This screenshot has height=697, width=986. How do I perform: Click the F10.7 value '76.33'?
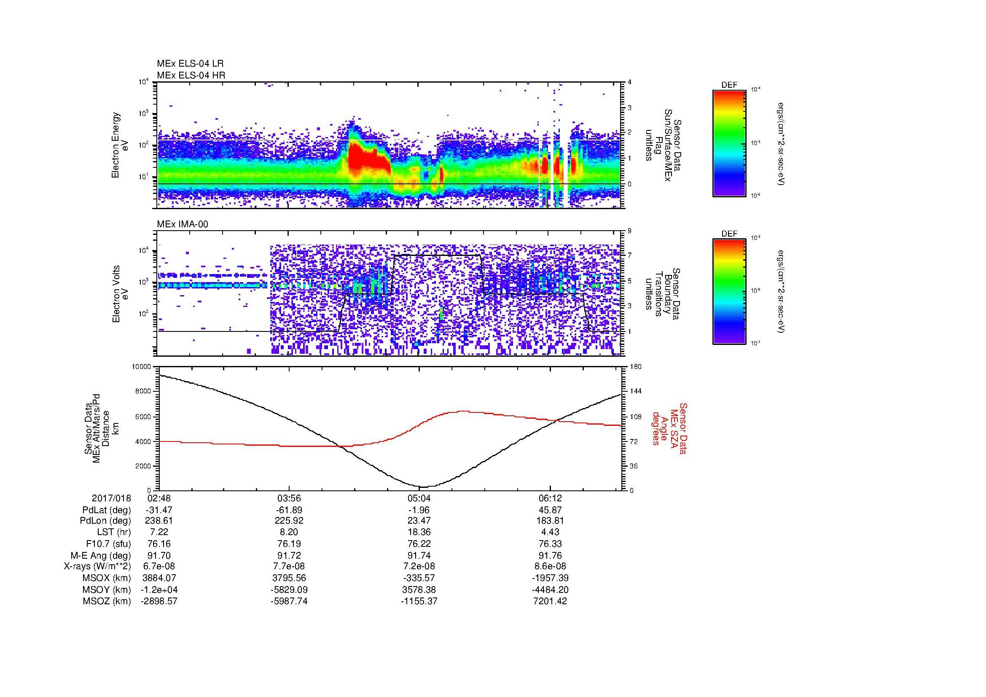550,544
